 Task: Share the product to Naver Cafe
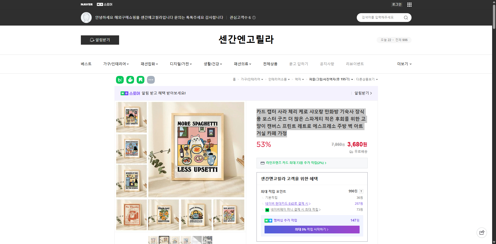tap(130, 80)
